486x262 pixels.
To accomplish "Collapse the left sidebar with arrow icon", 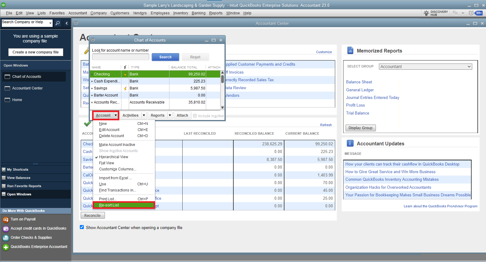I will click(x=67, y=23).
